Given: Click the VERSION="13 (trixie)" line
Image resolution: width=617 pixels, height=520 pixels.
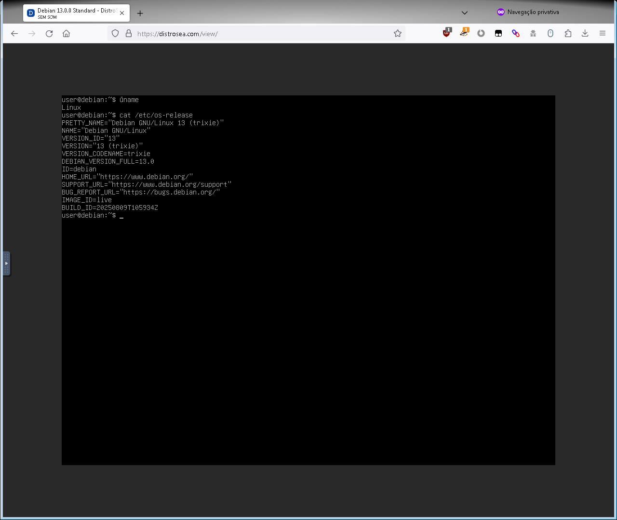Looking at the screenshot, I should pos(102,146).
